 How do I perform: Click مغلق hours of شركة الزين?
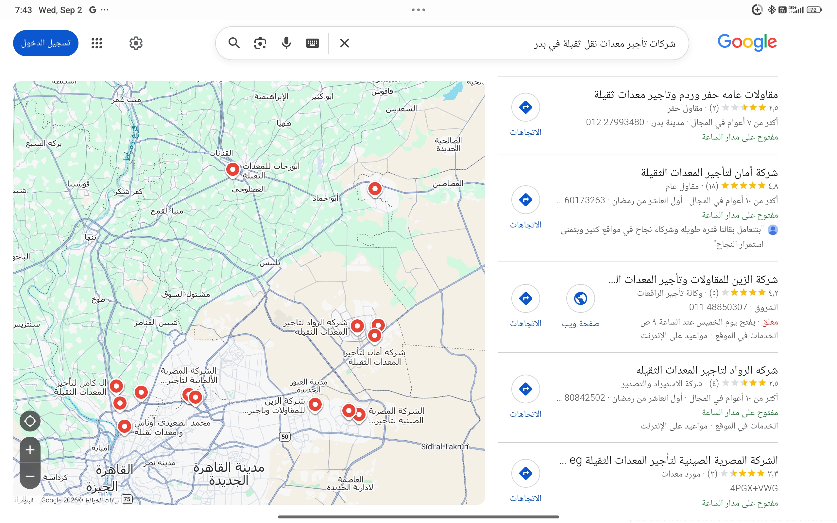coord(770,322)
